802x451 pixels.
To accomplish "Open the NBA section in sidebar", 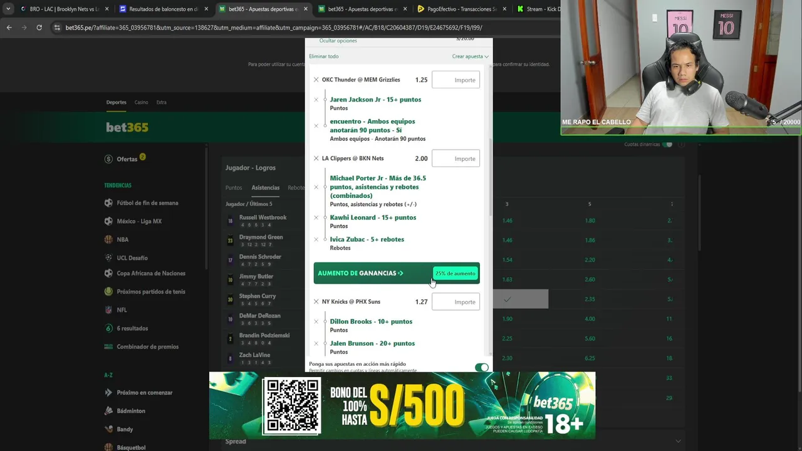I will coord(122,239).
